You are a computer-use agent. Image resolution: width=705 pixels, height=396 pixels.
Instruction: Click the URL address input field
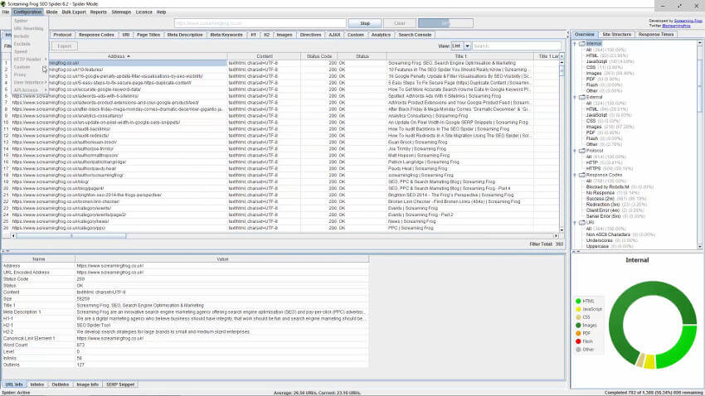pyautogui.click(x=260, y=23)
